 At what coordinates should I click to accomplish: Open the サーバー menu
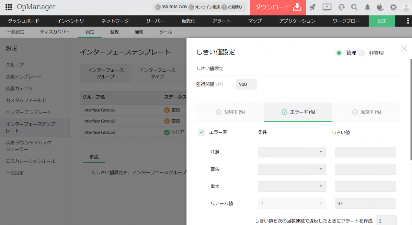[x=155, y=21]
